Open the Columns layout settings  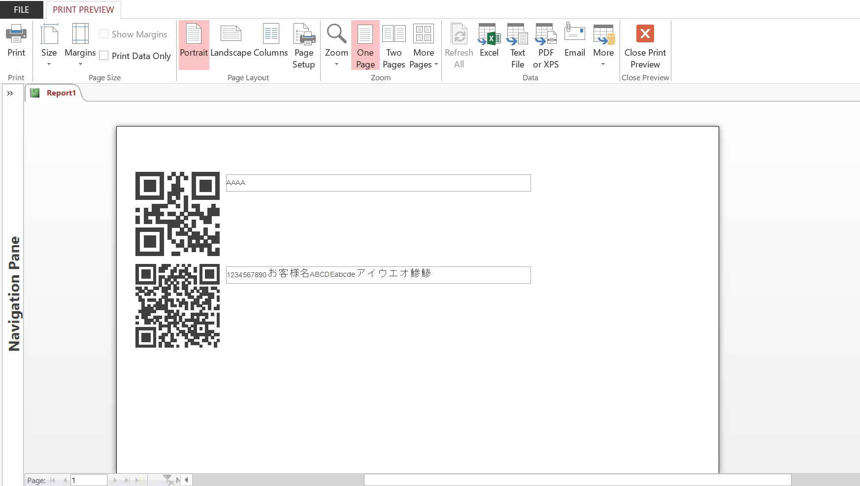point(271,41)
